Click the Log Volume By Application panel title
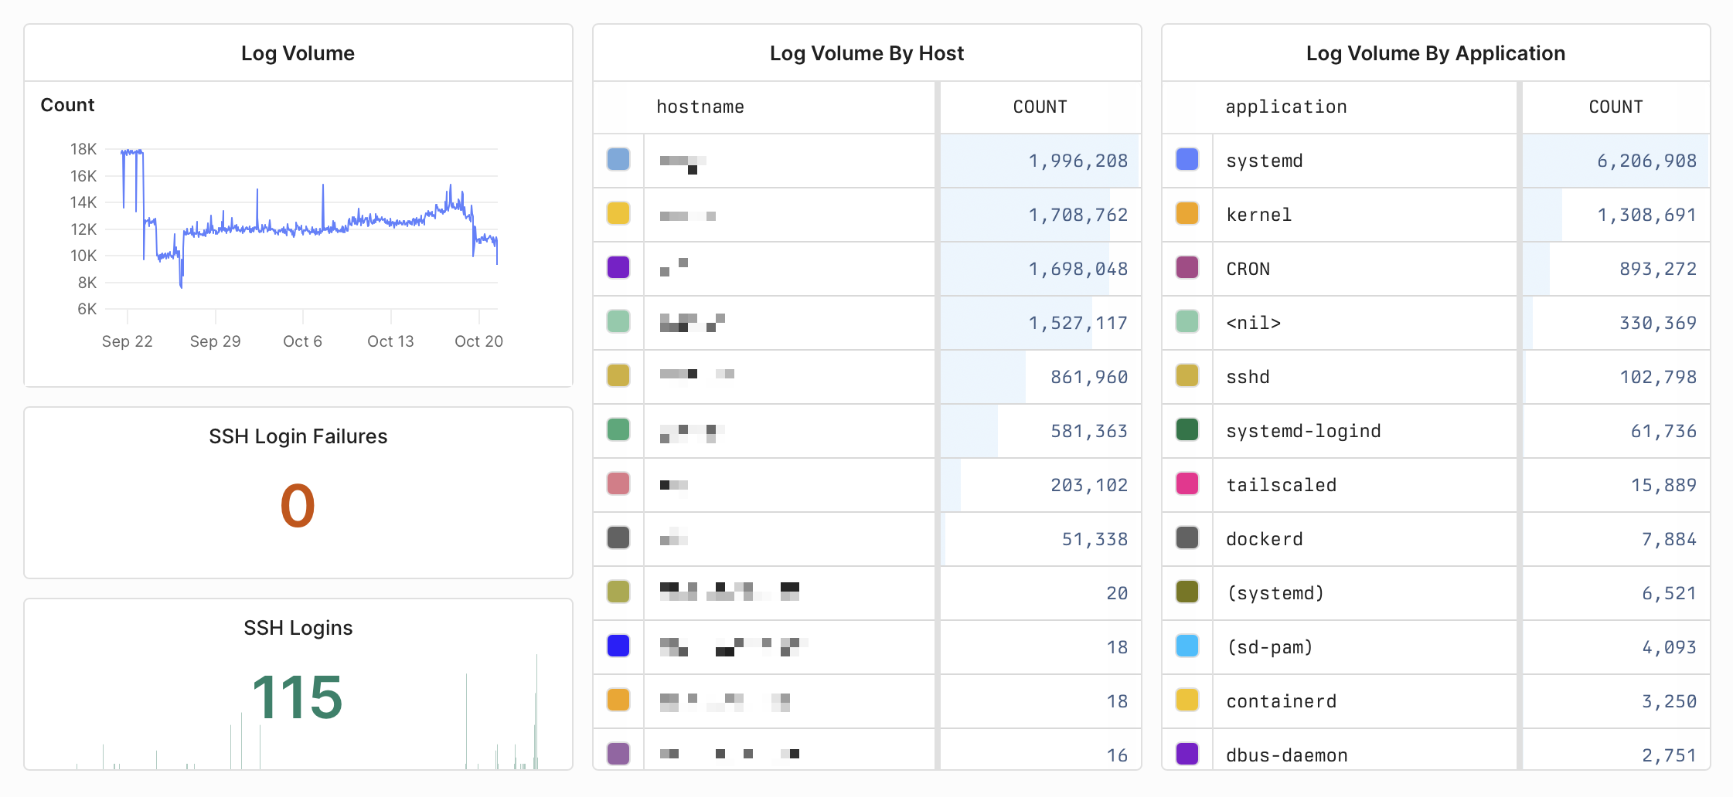 pyautogui.click(x=1435, y=53)
